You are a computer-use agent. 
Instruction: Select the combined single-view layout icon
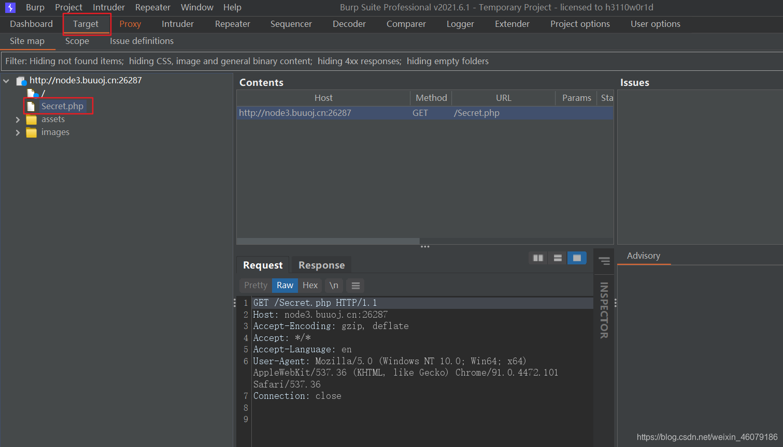click(x=577, y=258)
